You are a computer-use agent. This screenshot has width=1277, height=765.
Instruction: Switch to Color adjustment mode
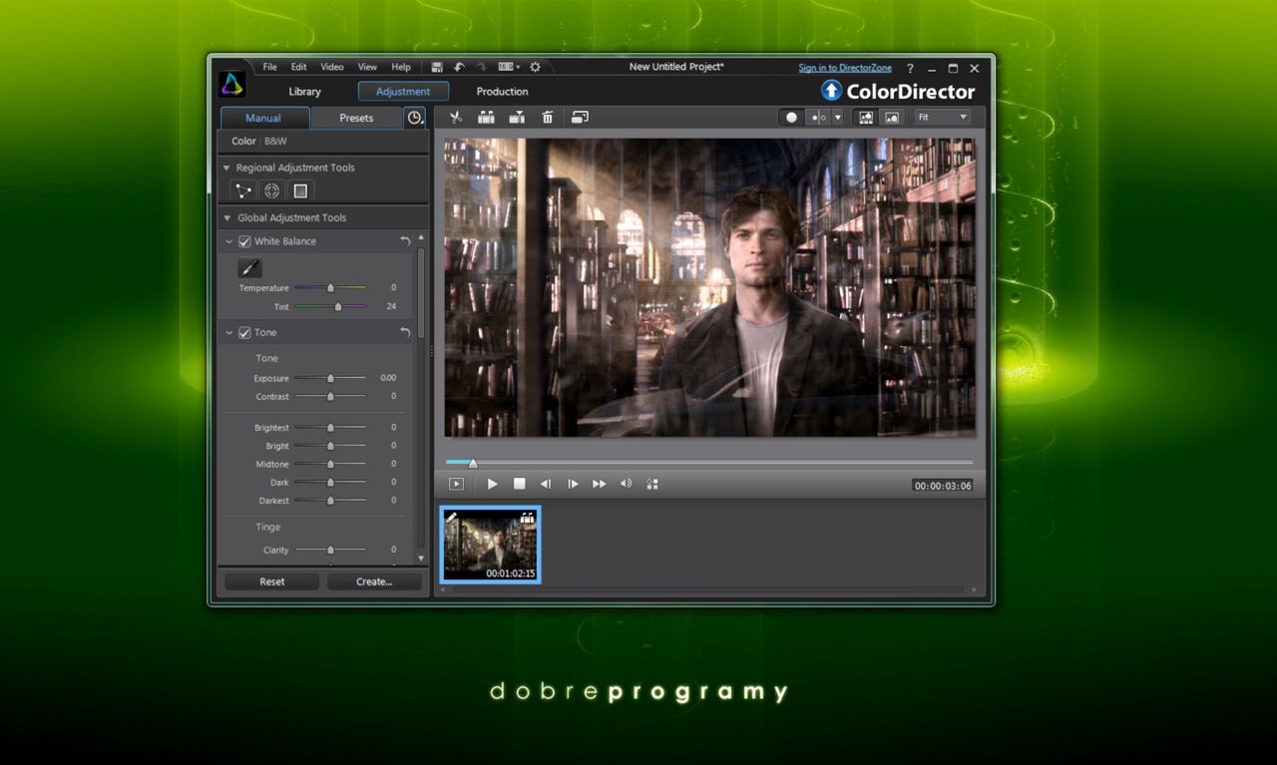point(243,142)
